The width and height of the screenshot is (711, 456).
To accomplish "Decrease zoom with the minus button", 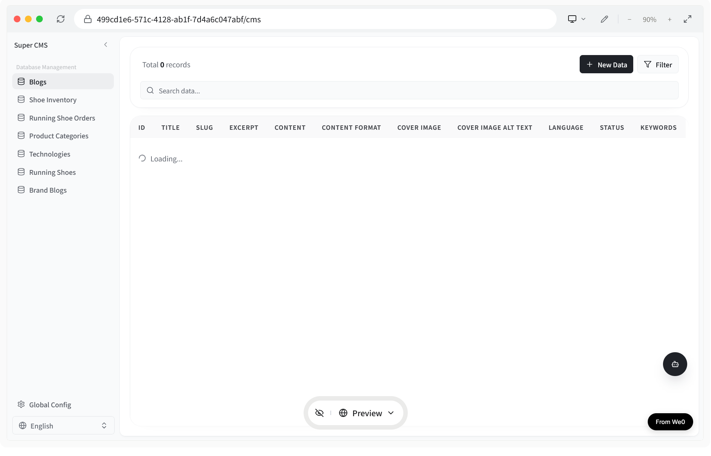I will coord(630,19).
